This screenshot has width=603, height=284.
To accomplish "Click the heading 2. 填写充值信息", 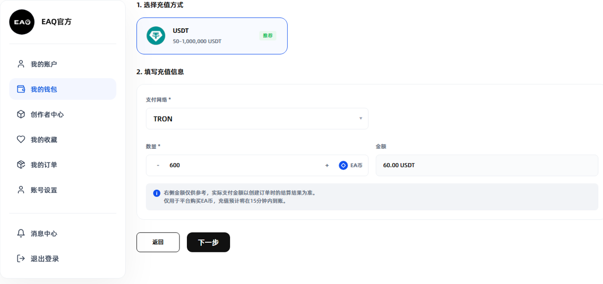I will (160, 71).
